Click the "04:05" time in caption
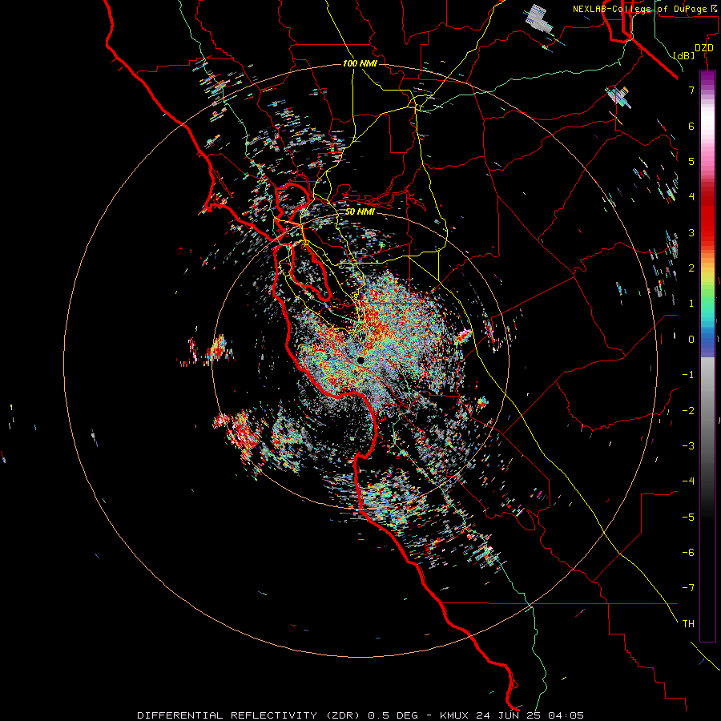 tap(566, 715)
